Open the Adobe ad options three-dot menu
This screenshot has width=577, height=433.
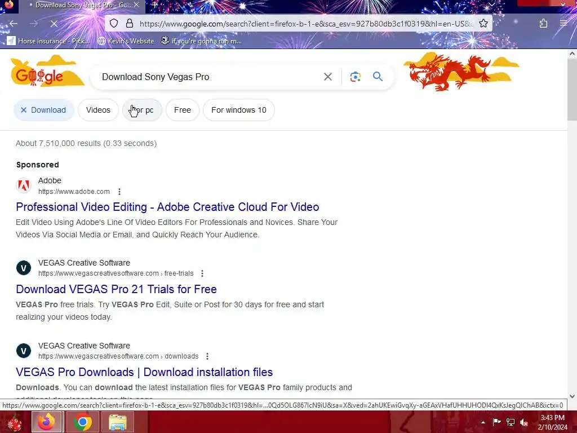(119, 192)
